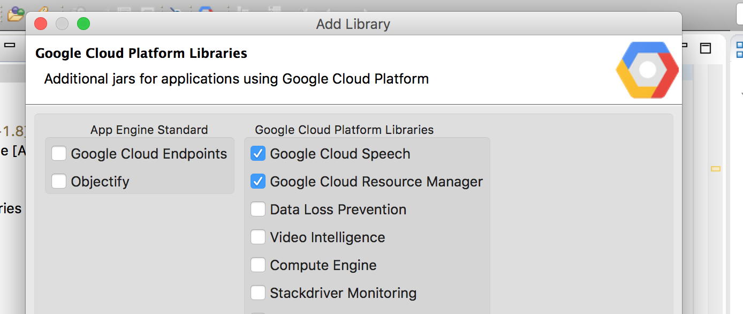The height and width of the screenshot is (314, 743).
Task: Click the Google Cloud Platform hexagon logo
Action: [647, 70]
